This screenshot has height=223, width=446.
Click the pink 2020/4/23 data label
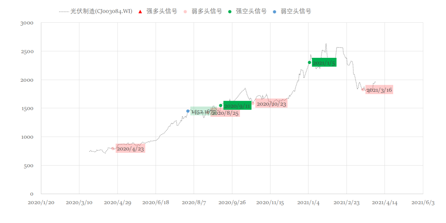tap(130, 149)
